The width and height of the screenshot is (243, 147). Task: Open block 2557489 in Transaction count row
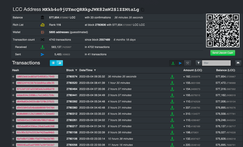[105, 40]
